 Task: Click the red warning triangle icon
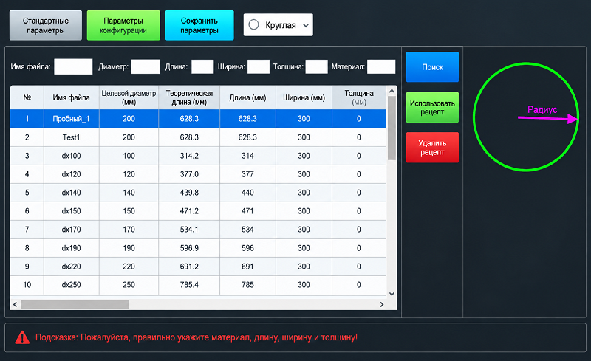pyautogui.click(x=22, y=337)
